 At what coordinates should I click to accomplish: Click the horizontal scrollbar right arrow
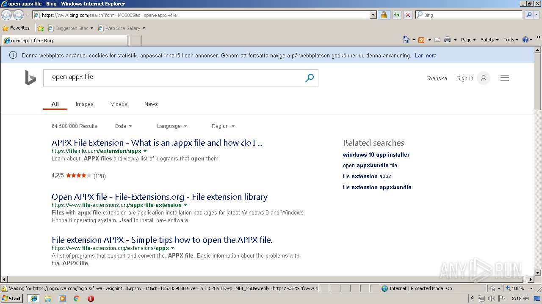click(x=531, y=280)
